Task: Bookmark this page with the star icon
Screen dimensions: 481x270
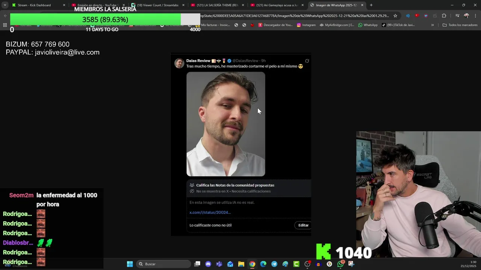Action: click(395, 16)
